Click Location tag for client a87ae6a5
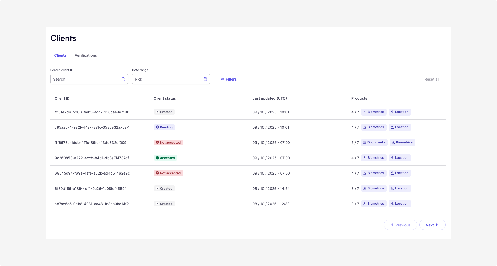497x266 pixels. [400, 204]
